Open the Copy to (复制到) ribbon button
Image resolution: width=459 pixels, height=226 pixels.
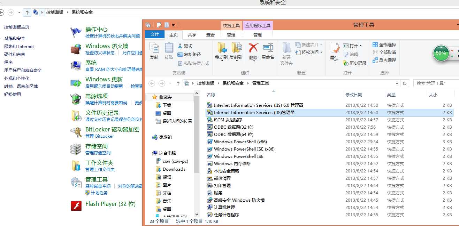(236, 51)
